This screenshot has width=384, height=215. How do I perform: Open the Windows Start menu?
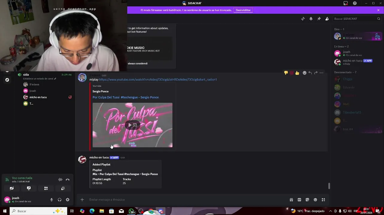click(4, 211)
